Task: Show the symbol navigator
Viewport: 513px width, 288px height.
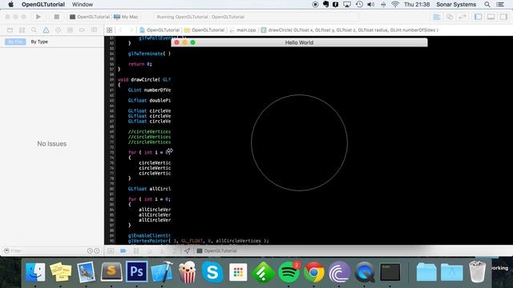Action: point(22,30)
